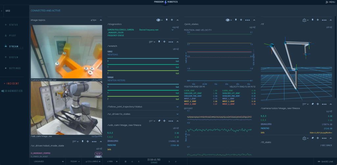Viewport: 337px width, 165px height.
Task: Click the move icon on /wrench panel
Action: tap(165, 42)
